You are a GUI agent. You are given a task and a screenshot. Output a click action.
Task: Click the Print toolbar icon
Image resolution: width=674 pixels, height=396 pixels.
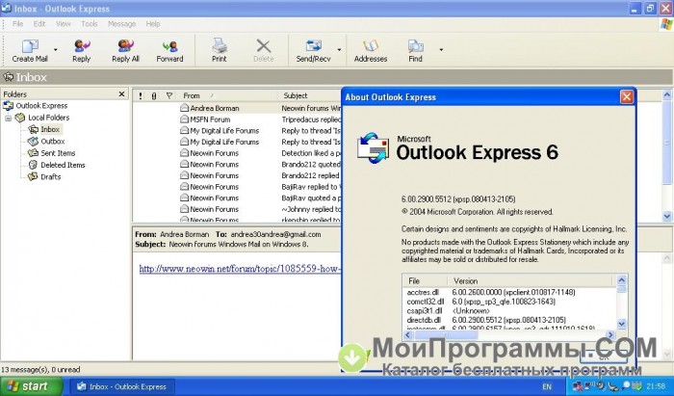pos(220,46)
